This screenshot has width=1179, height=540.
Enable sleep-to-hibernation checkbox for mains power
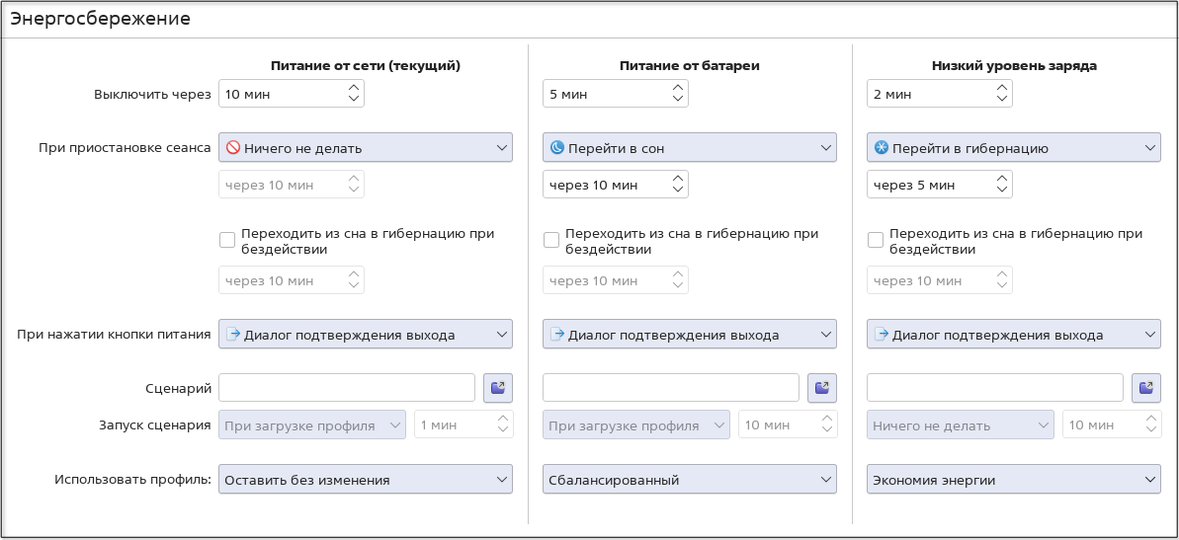pos(227,240)
